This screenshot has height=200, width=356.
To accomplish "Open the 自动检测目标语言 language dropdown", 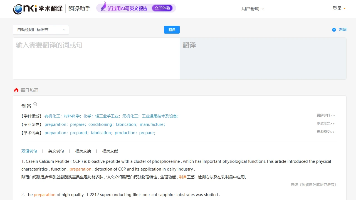I will point(41,30).
